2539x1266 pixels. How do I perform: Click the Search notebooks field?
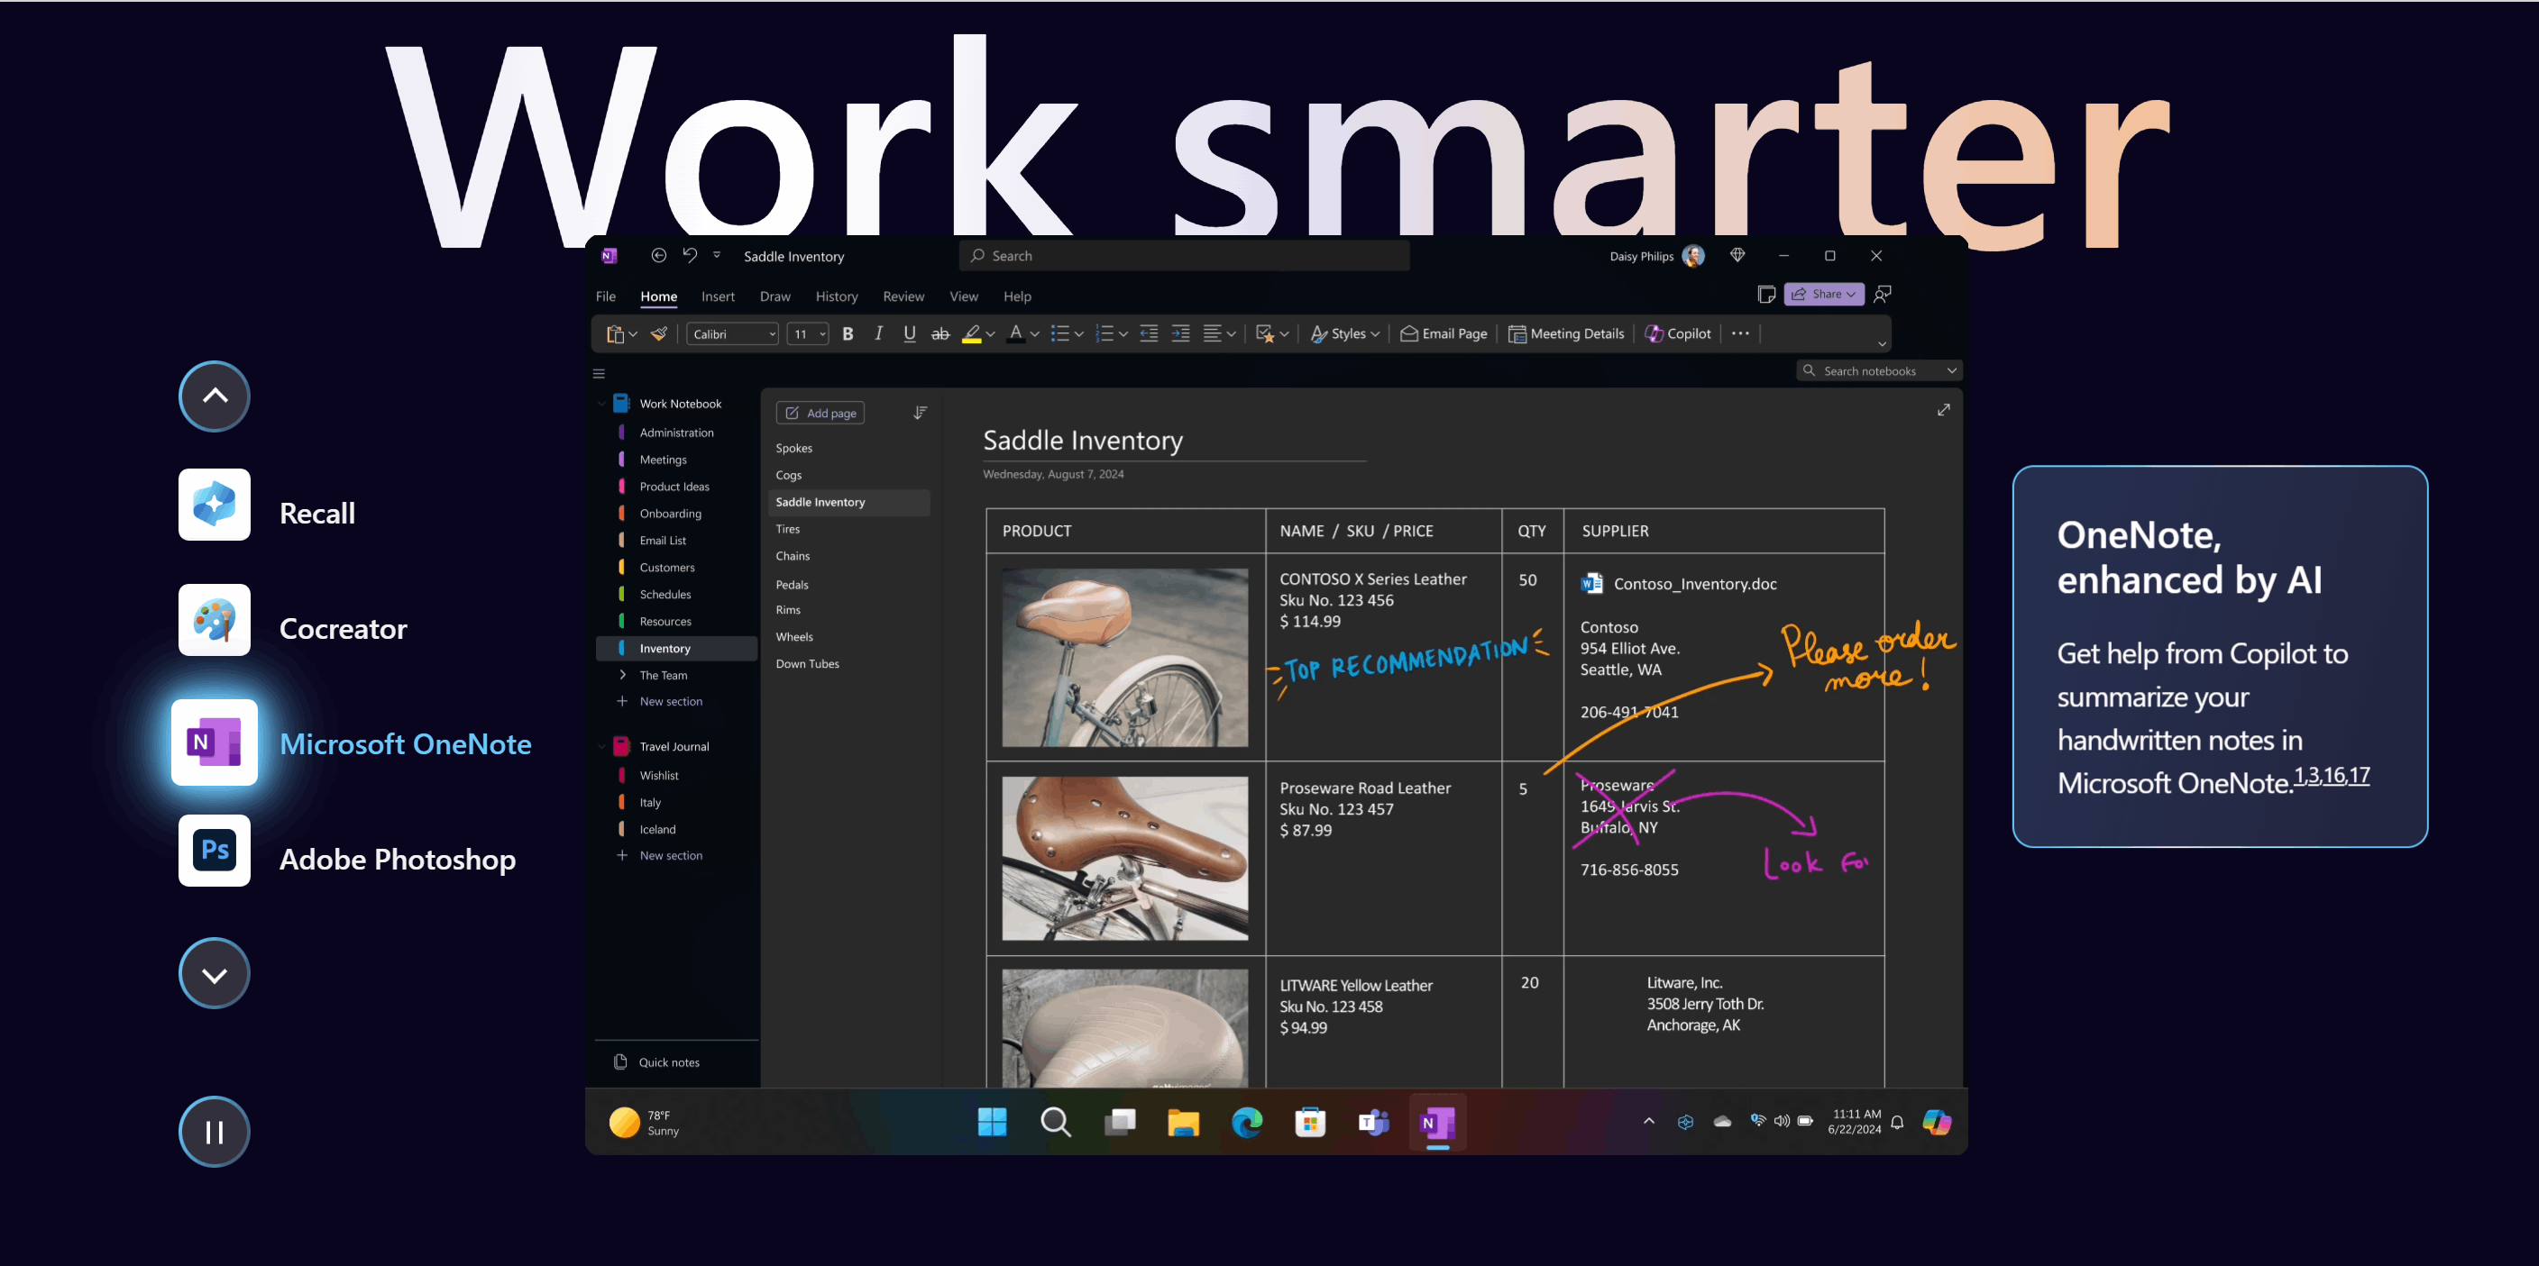(1876, 370)
